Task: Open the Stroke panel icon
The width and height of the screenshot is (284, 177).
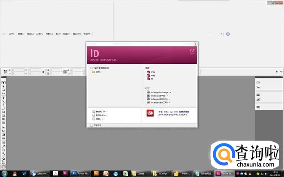Action: point(258,95)
